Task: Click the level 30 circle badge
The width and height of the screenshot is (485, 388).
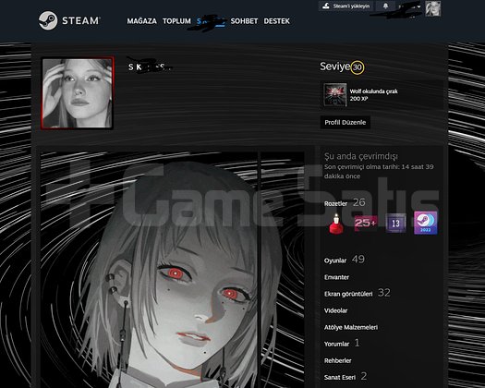Action: pyautogui.click(x=358, y=67)
